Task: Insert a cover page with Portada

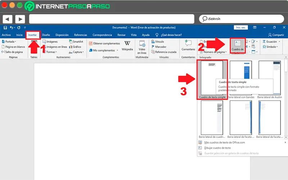Action: 9,41
